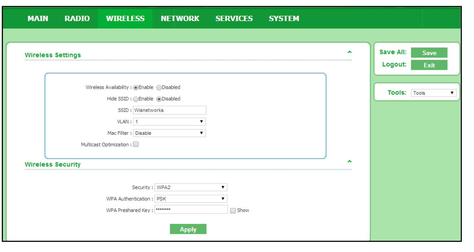Click Save to save all settings
474x252 pixels.
tap(429, 53)
